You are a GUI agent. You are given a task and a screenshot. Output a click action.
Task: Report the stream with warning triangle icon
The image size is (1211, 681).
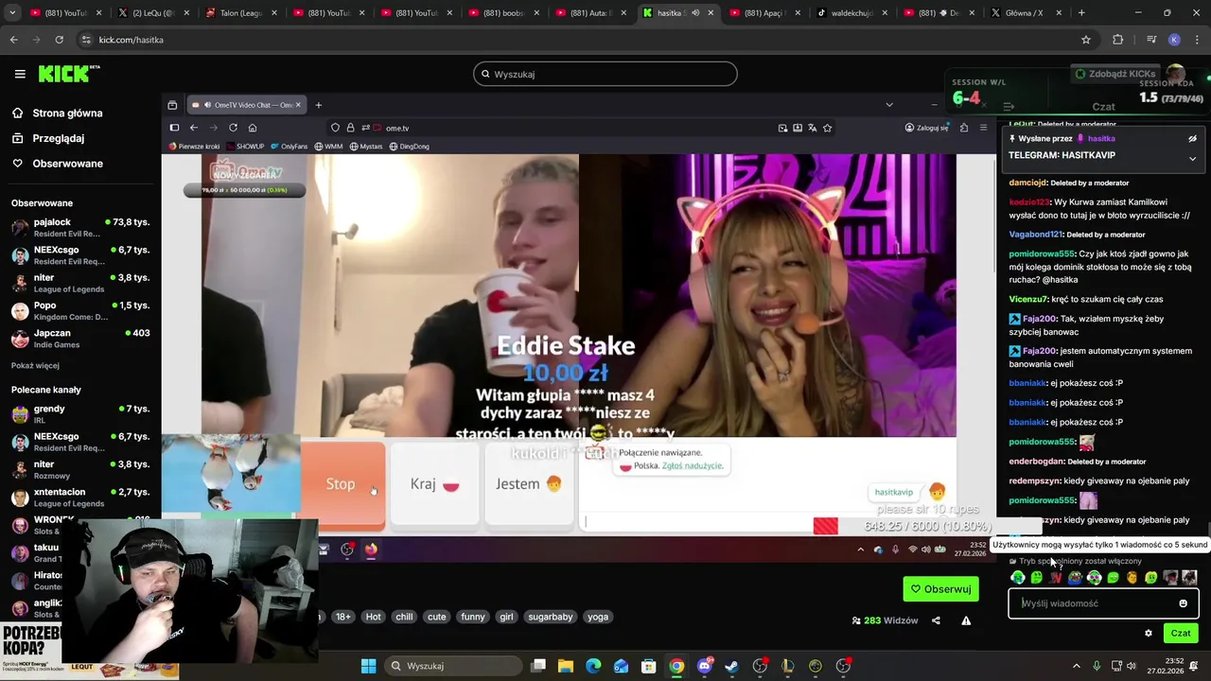(x=966, y=620)
